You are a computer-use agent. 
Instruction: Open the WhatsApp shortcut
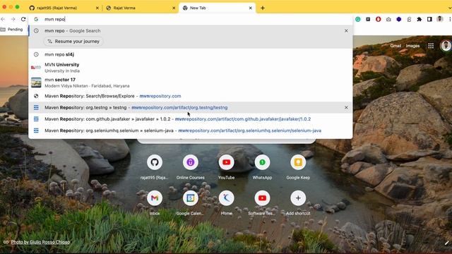262,167
